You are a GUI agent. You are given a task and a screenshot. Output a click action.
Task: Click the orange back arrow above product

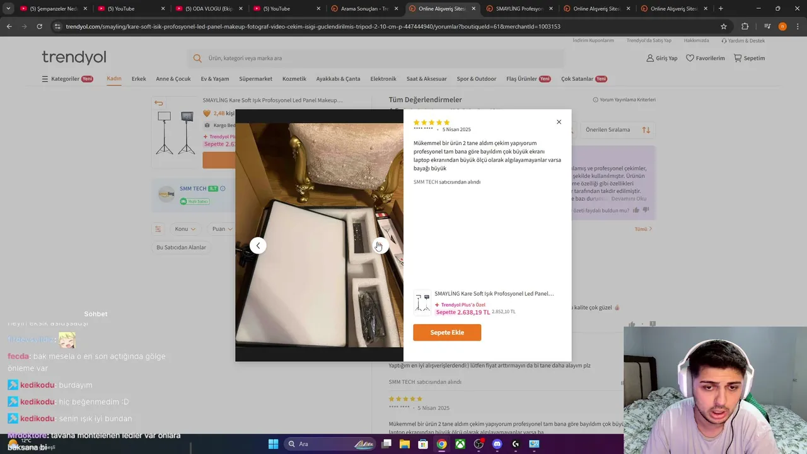point(158,103)
